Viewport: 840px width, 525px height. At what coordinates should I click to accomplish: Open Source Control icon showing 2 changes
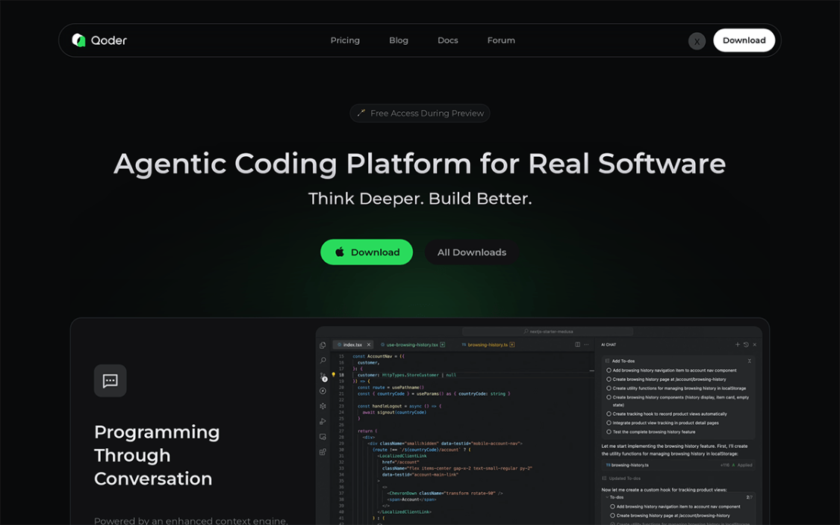pos(323,376)
